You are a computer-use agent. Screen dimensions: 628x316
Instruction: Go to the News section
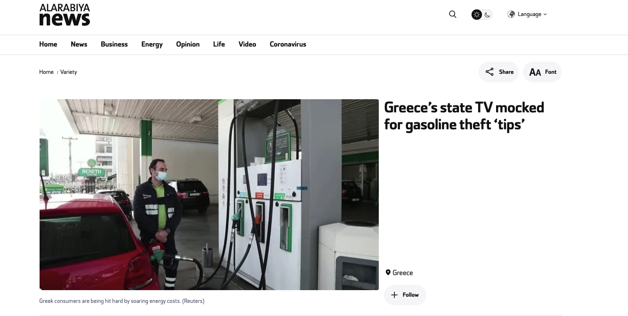click(x=79, y=44)
